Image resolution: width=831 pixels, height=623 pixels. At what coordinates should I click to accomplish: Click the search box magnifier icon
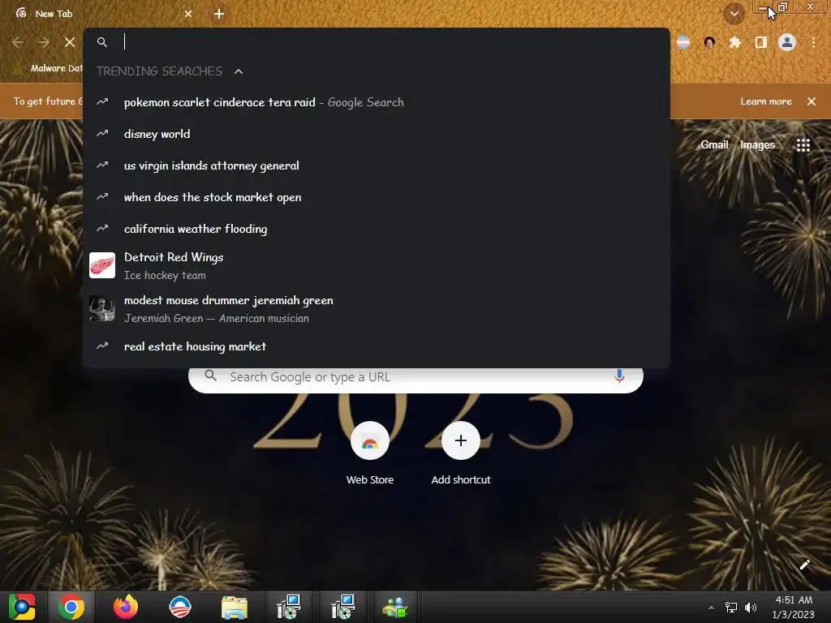[x=210, y=376]
